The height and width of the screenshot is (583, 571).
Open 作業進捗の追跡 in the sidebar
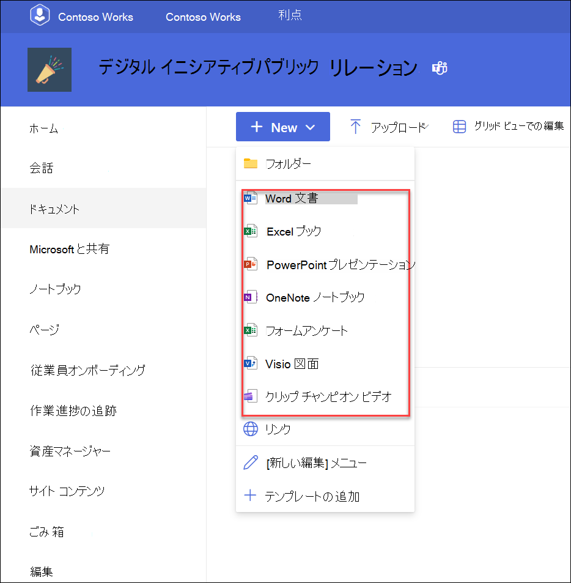73,411
